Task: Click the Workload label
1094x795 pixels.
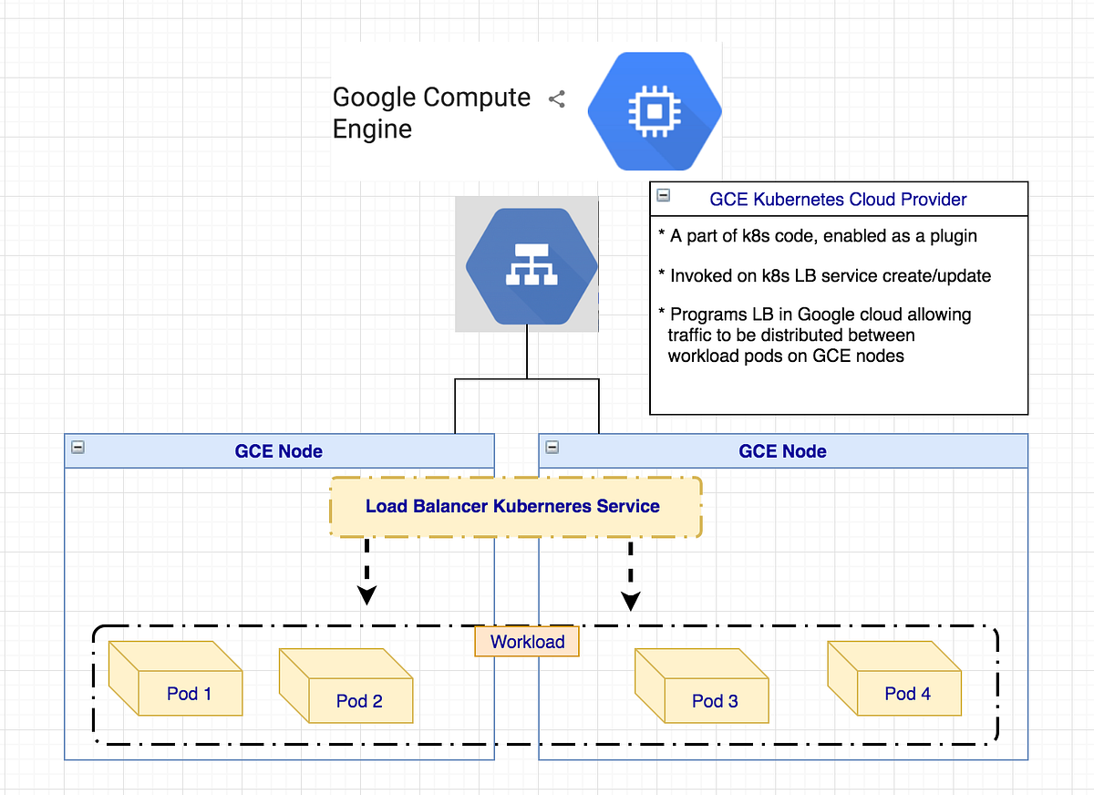Action: 526,641
